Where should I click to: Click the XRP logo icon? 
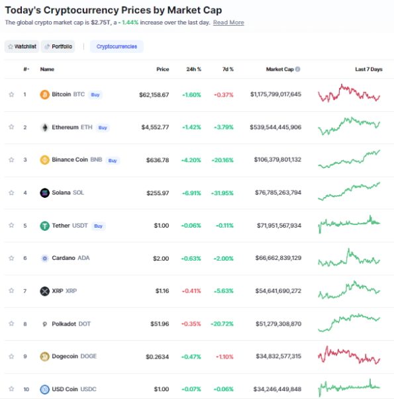(x=44, y=291)
